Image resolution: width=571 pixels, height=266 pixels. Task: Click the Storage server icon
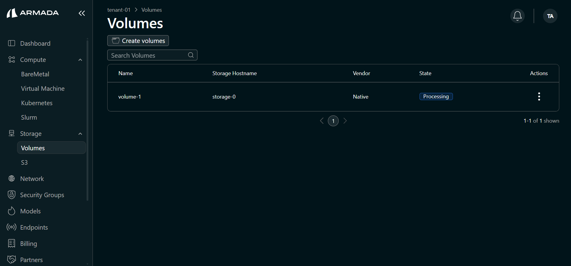click(11, 133)
